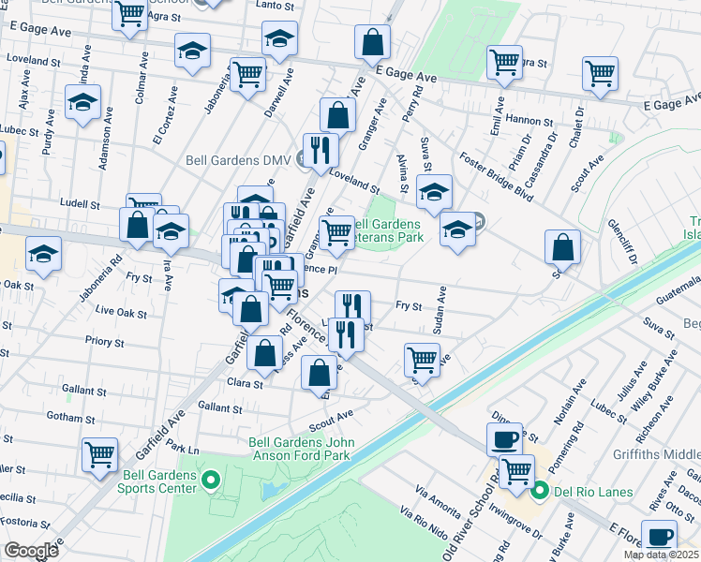Image resolution: width=701 pixels, height=562 pixels.
Task: Open the school marker below Foster Bridge Blvd
Action: click(x=457, y=230)
